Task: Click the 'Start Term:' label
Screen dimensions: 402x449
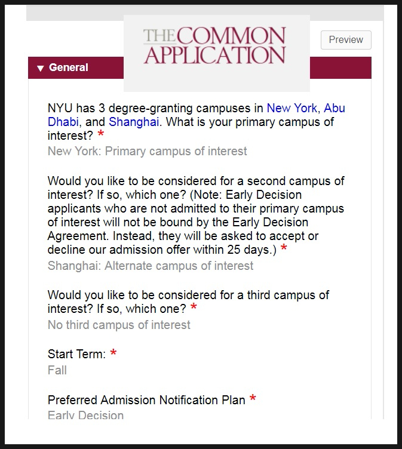Action: pos(76,354)
